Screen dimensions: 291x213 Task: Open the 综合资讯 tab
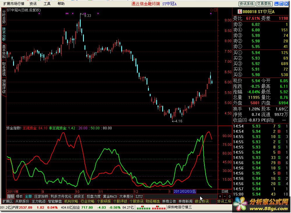click(202, 201)
